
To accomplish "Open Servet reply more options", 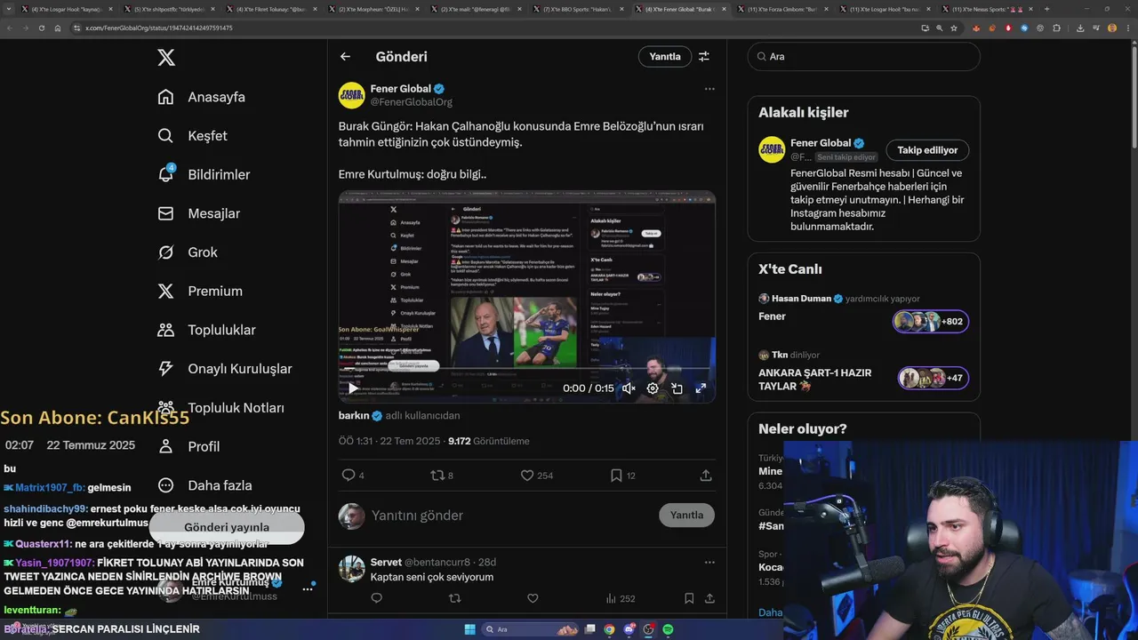I will click(709, 562).
